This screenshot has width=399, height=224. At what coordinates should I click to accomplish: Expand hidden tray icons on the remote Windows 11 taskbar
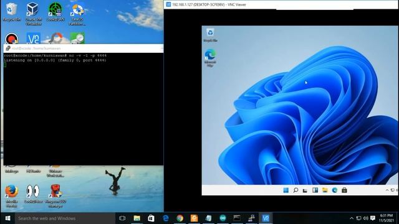(x=387, y=190)
